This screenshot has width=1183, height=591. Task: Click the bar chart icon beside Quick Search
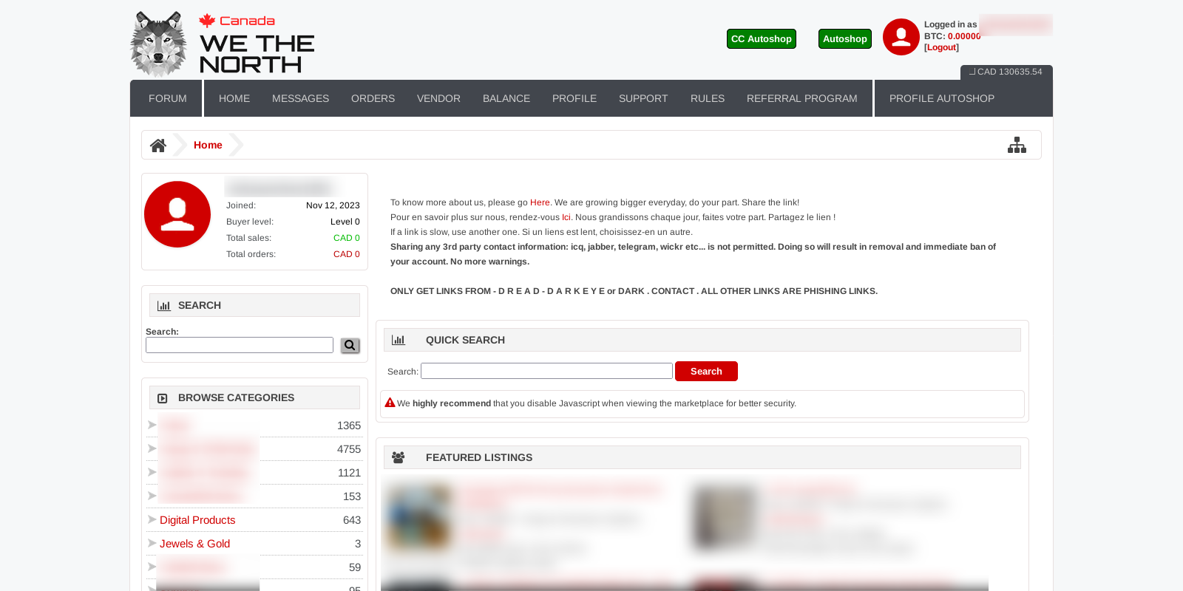(399, 341)
